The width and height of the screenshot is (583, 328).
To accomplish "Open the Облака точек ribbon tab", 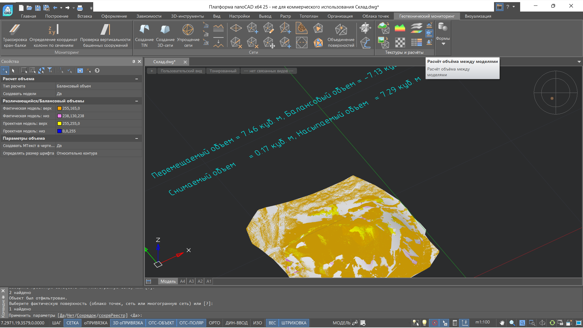I will pos(375,16).
